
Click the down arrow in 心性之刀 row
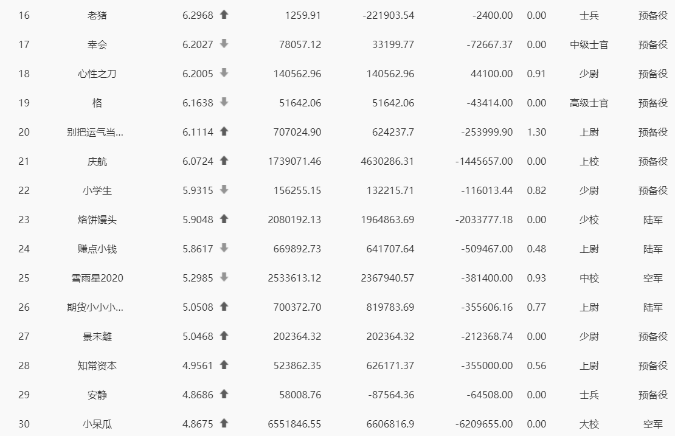[x=224, y=73]
